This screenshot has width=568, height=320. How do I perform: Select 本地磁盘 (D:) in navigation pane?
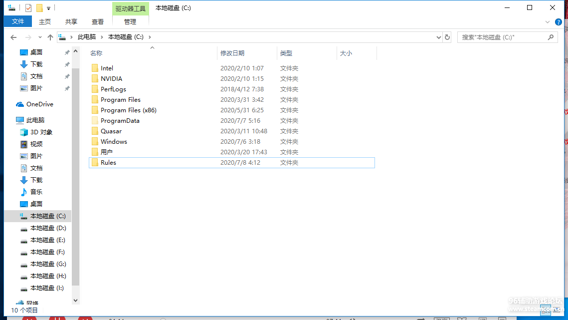click(x=48, y=228)
